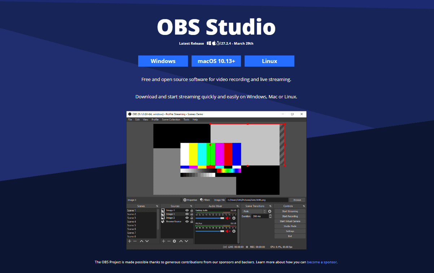Open the Tools menu

click(187, 119)
